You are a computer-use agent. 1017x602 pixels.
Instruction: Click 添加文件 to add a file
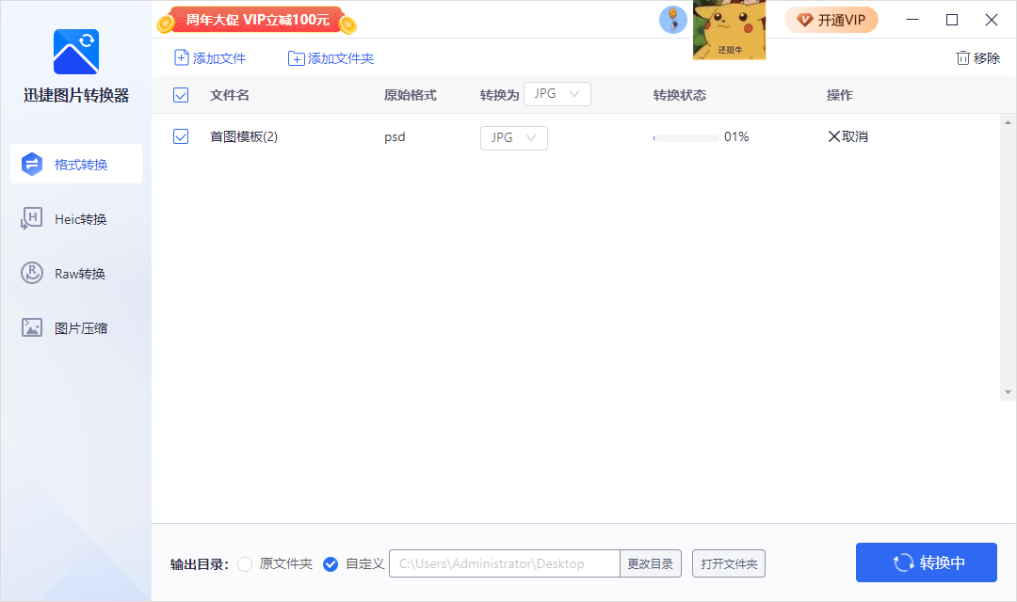pos(210,58)
